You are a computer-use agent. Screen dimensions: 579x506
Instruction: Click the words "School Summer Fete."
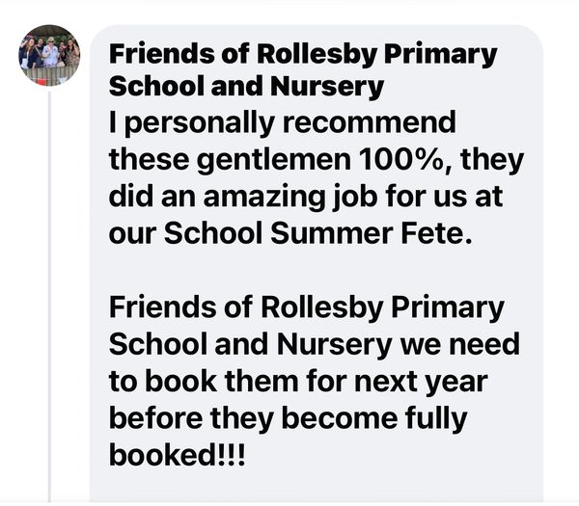click(x=317, y=233)
